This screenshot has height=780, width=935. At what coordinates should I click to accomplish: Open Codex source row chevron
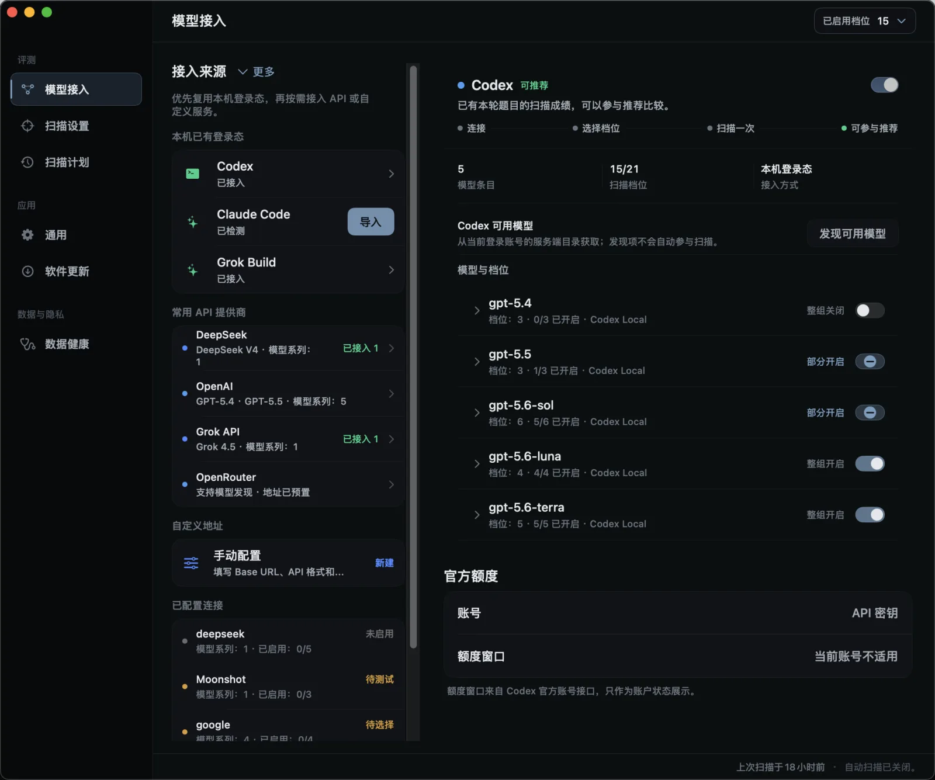(x=391, y=174)
